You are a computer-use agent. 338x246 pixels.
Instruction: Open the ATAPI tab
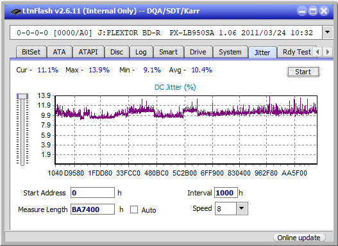click(x=88, y=52)
